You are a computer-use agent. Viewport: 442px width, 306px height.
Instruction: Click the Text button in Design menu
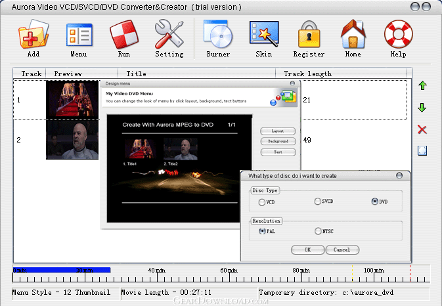(x=278, y=152)
